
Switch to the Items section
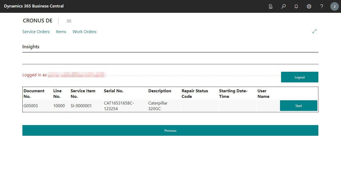coord(61,31)
